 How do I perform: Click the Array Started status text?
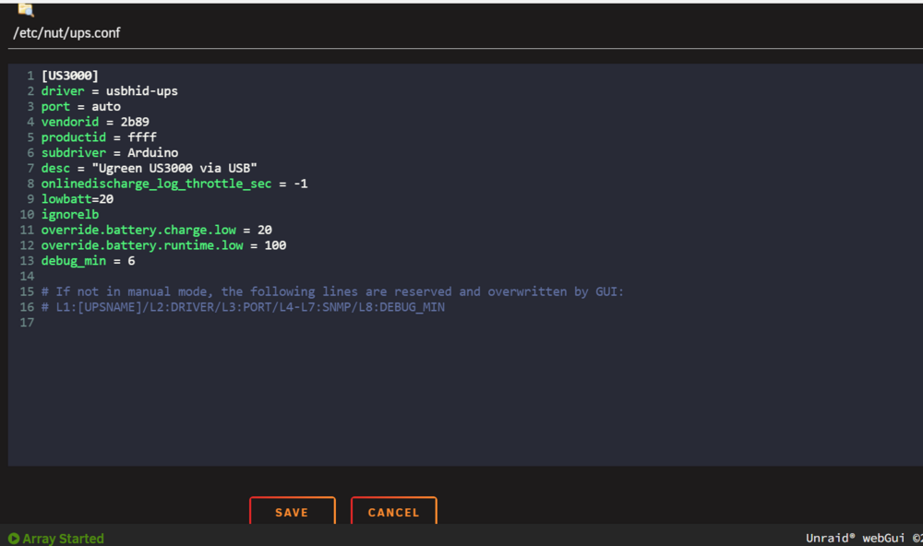coord(63,538)
